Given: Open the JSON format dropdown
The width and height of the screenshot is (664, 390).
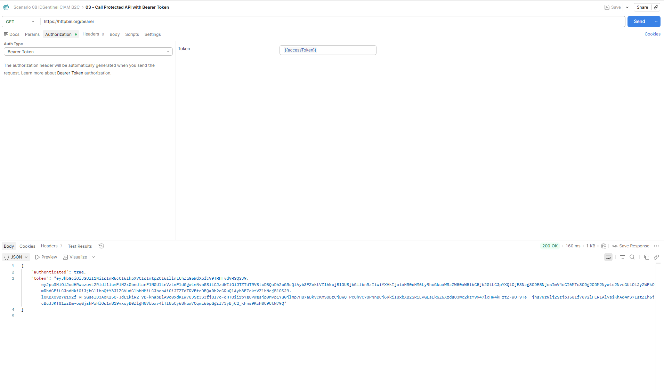Looking at the screenshot, I should coord(16,257).
